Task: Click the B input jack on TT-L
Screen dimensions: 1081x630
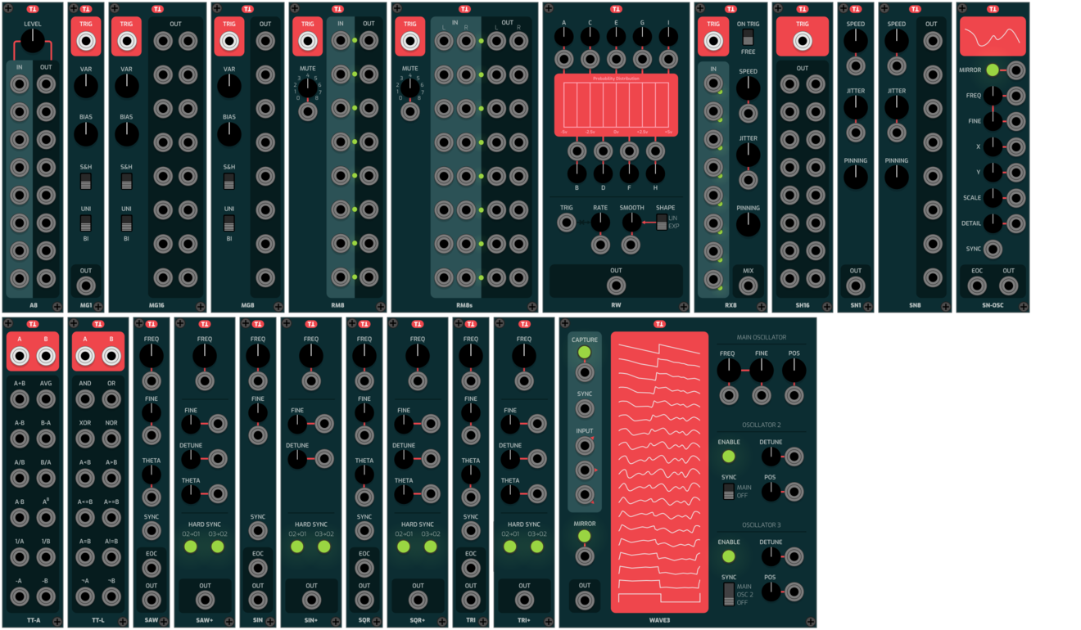Action: (111, 356)
